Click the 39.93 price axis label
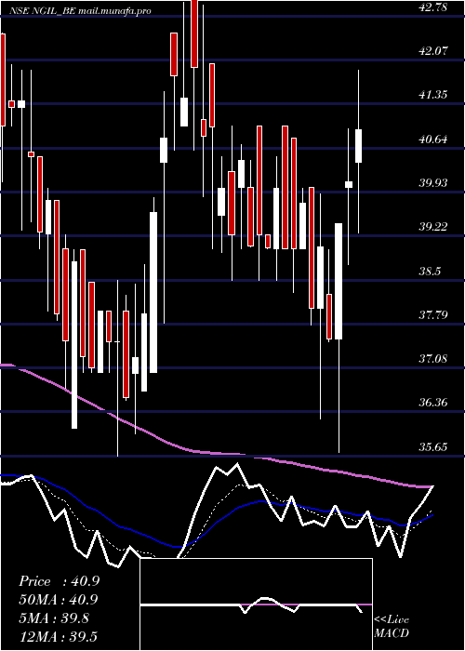Image resolution: width=465 pixels, height=651 pixels. pos(433,183)
